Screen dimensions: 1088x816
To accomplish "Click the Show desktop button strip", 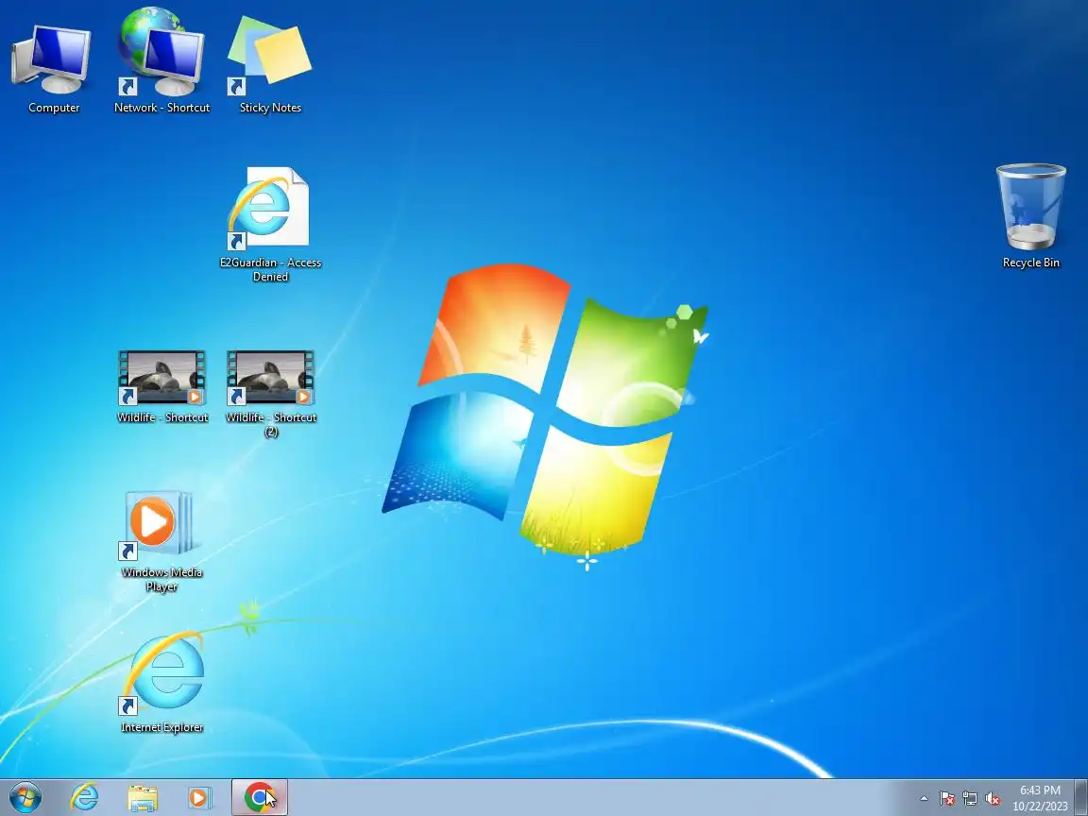I will coord(1081,798).
